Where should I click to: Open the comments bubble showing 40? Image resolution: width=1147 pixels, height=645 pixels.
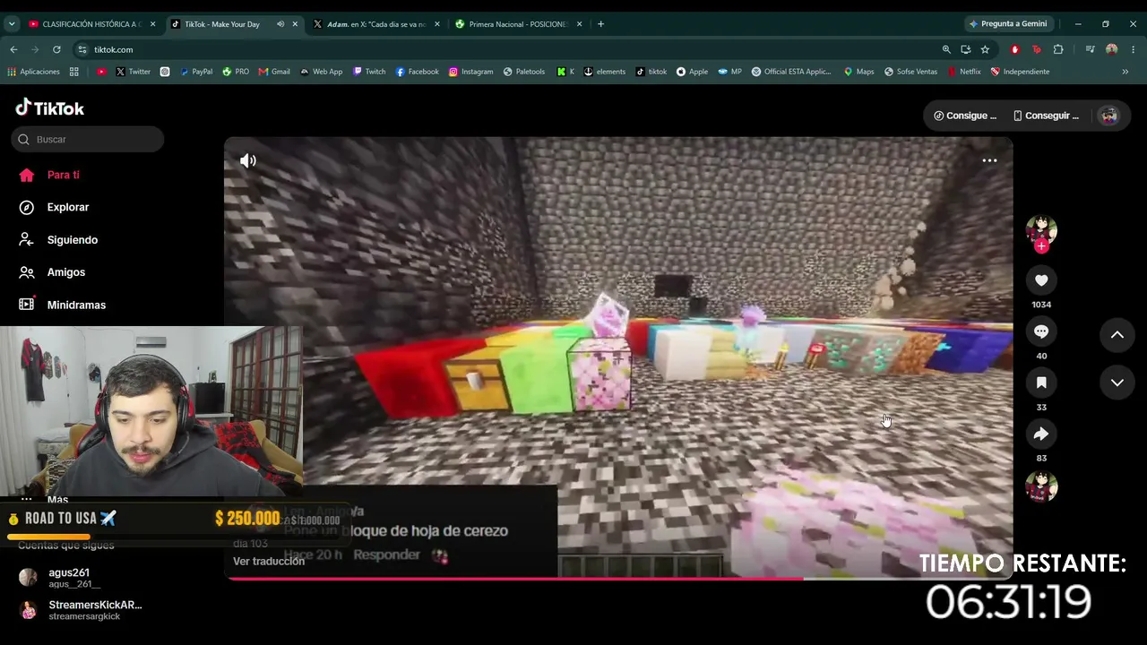click(1041, 331)
